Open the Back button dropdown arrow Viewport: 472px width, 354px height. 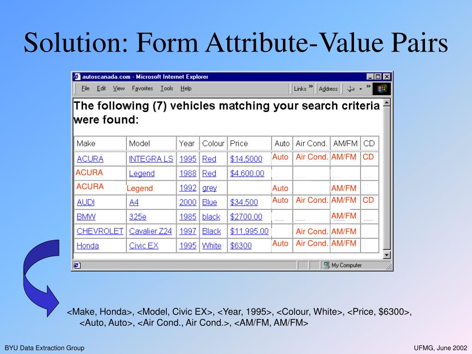click(x=360, y=89)
